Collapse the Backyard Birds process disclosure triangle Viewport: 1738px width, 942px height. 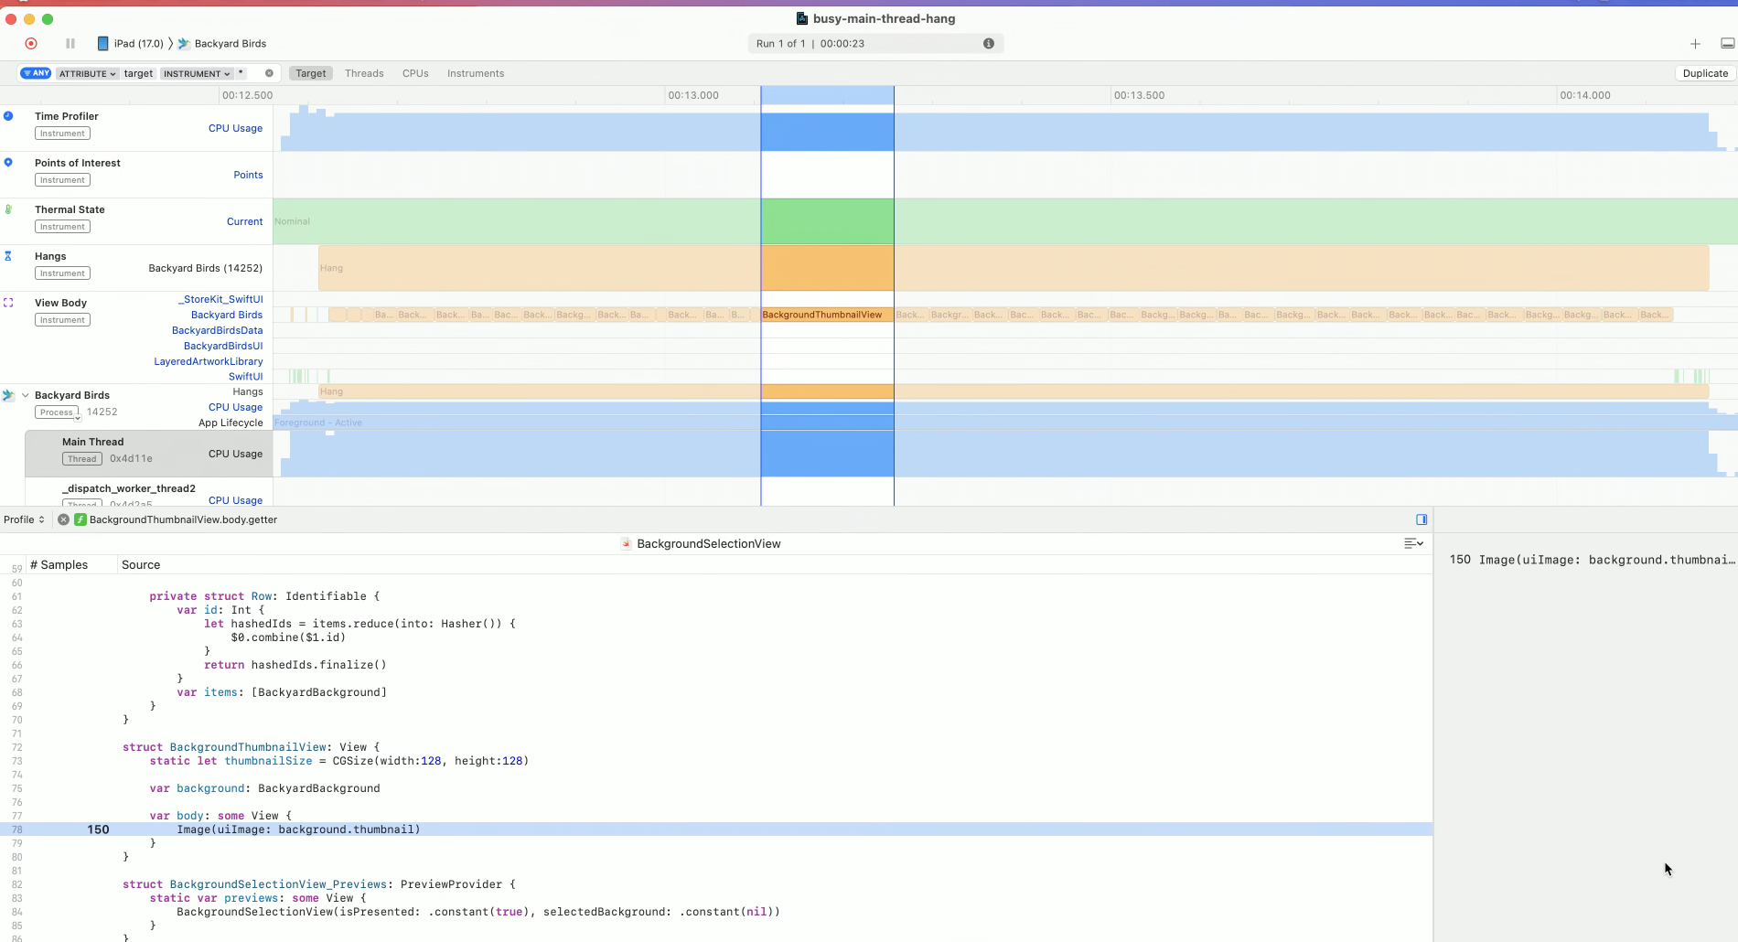tap(26, 395)
